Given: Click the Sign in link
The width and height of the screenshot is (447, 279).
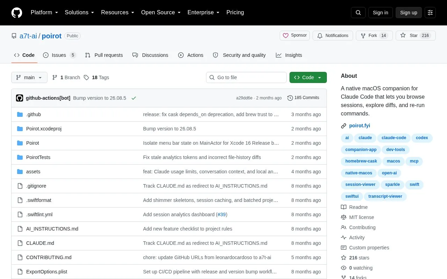Looking at the screenshot, I should point(380,13).
